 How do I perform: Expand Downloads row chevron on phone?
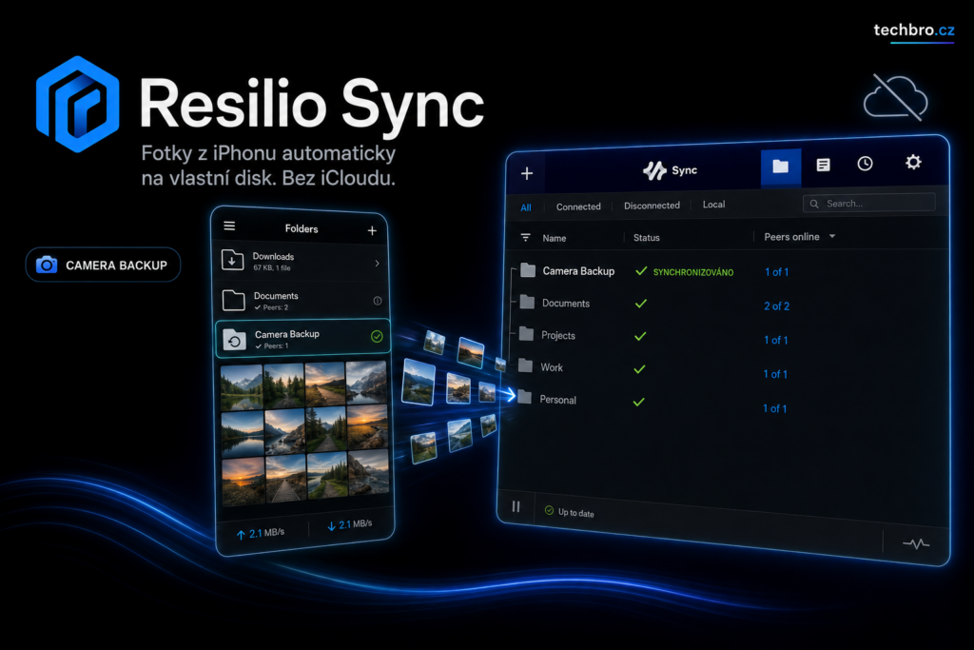point(377,264)
